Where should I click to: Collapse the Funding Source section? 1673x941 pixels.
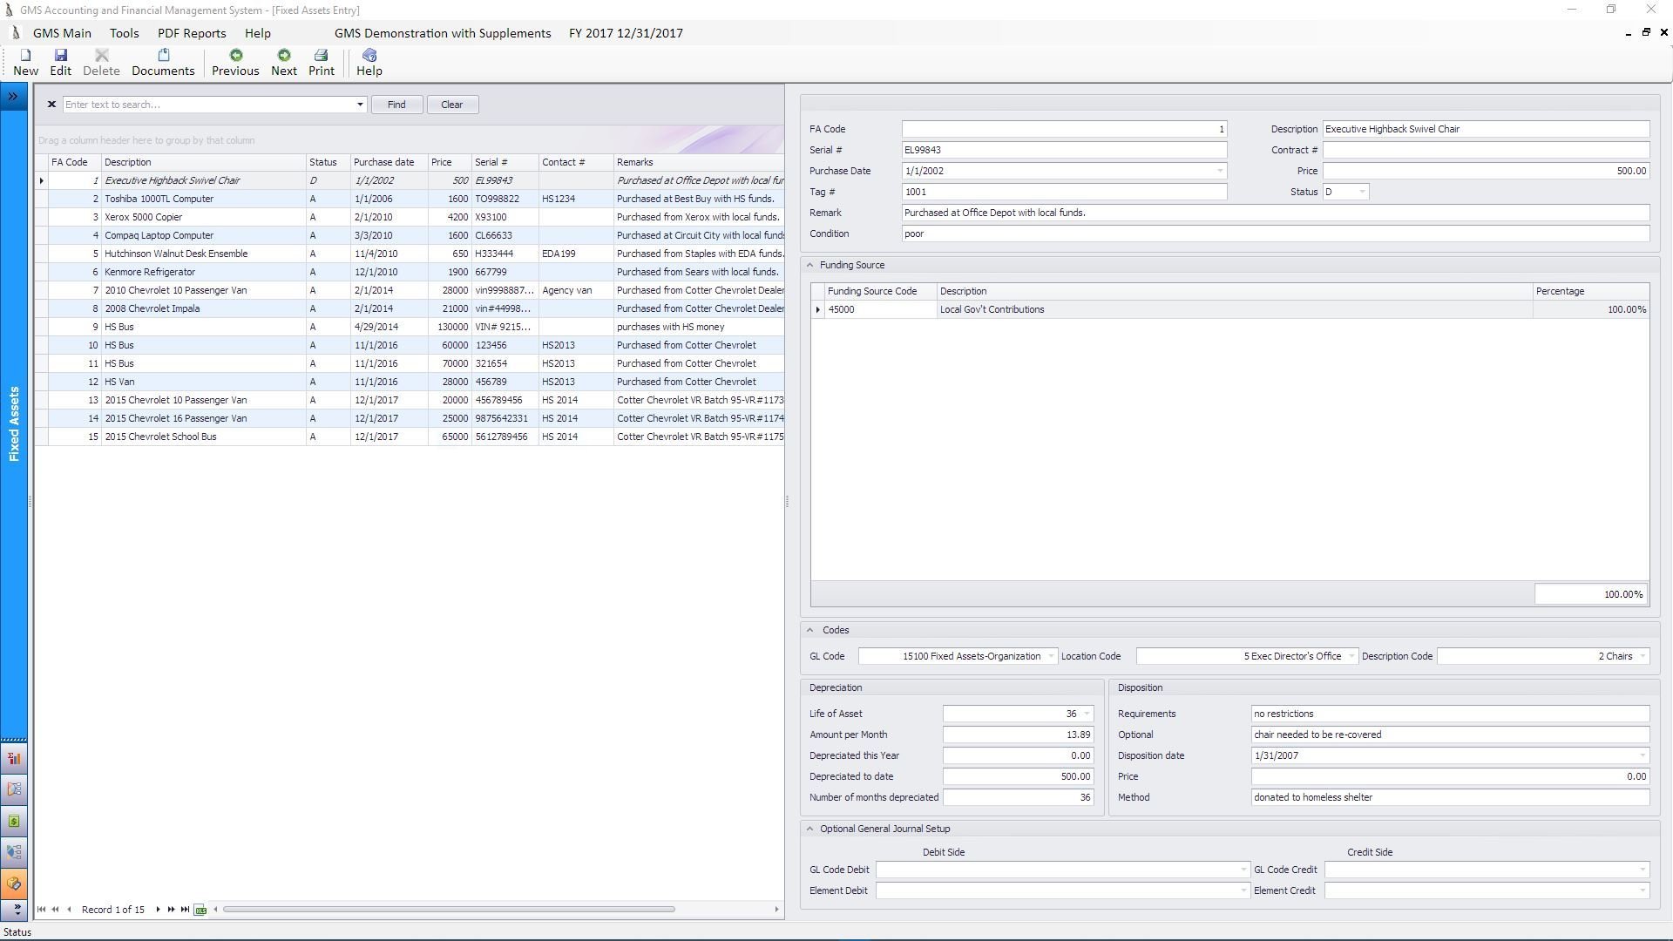click(809, 265)
